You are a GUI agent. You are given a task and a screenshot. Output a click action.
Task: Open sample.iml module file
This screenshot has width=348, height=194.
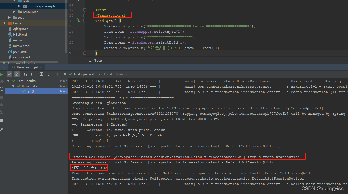21,57
